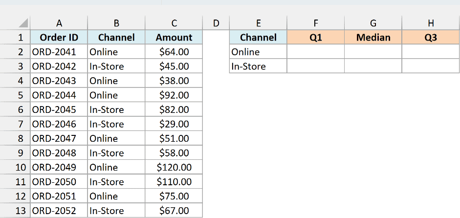Select column D header
This screenshot has width=460, height=218.
pos(216,23)
